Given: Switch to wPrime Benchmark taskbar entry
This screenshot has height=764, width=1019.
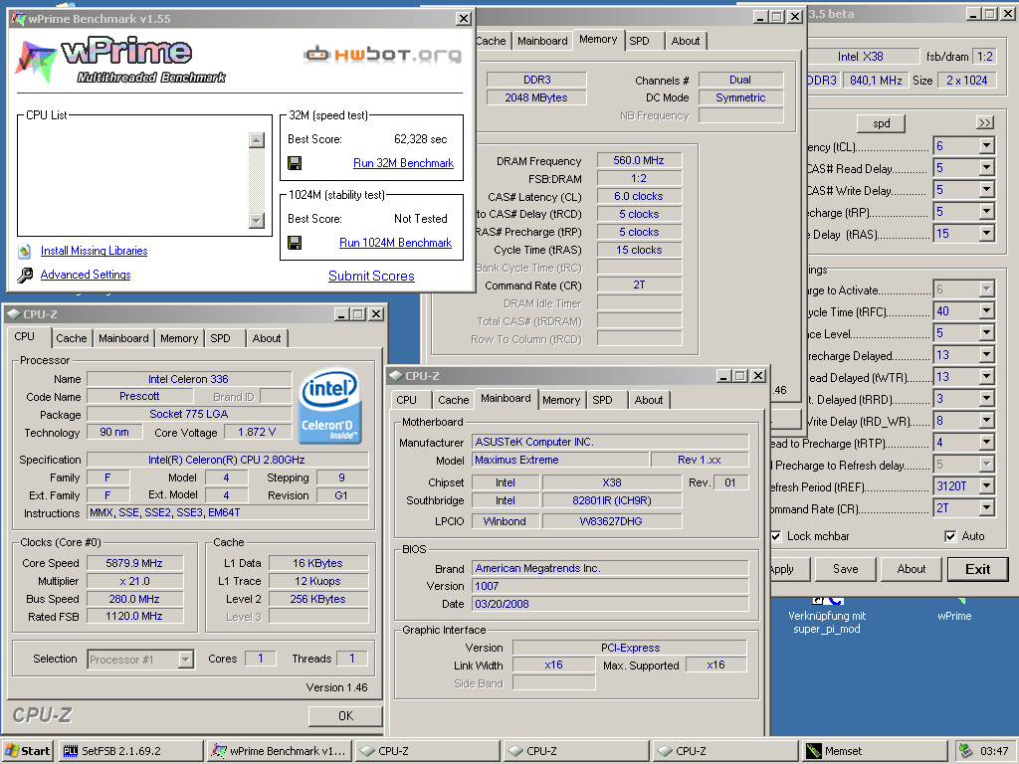Looking at the screenshot, I should 281,751.
